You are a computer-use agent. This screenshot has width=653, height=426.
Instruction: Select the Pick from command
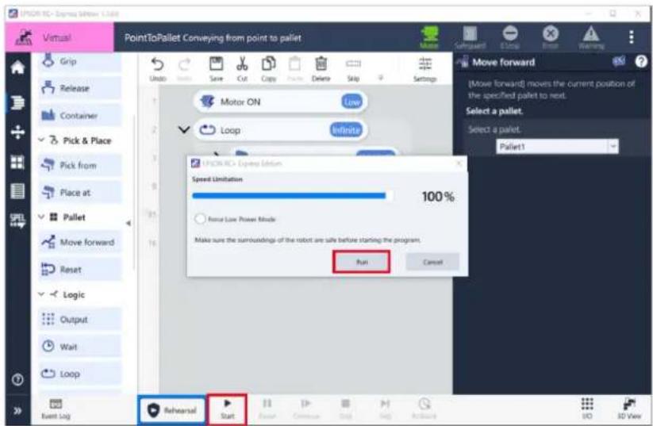point(79,165)
